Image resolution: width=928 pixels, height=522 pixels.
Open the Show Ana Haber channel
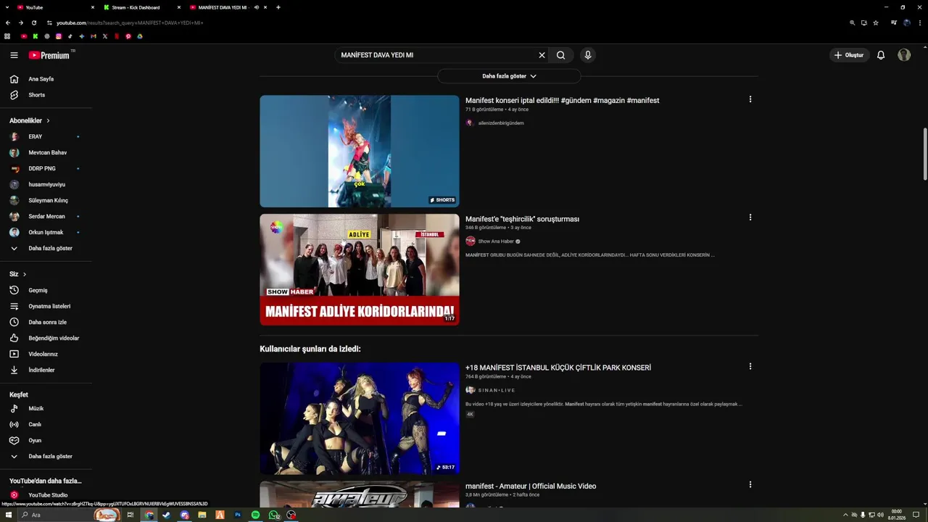[x=496, y=241]
